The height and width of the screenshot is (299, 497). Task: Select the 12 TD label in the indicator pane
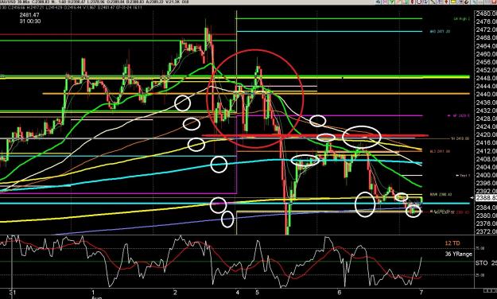click(452, 243)
